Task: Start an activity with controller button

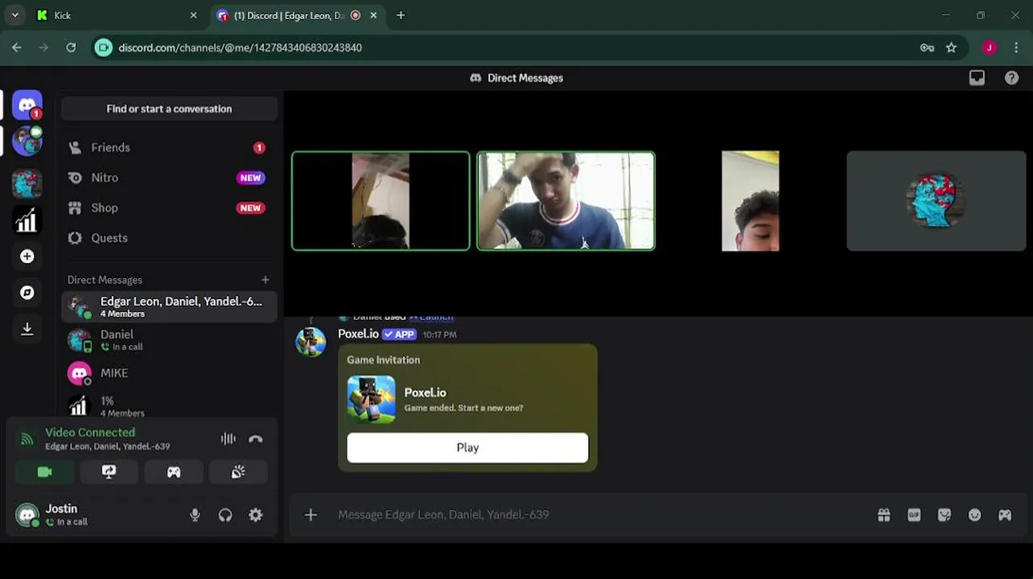Action: (174, 472)
